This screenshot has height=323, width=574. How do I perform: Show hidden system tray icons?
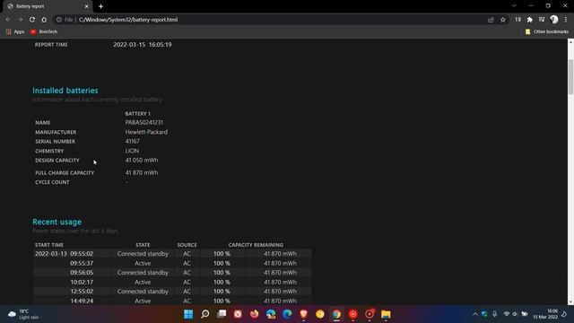(x=474, y=314)
